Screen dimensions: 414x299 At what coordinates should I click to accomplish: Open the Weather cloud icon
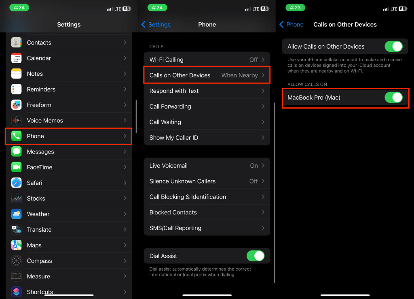(16, 214)
